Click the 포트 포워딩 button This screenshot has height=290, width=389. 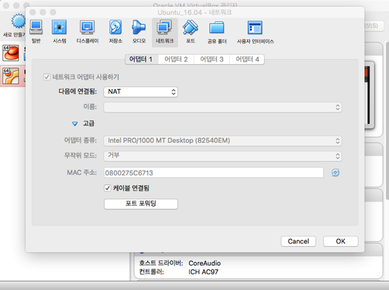(x=140, y=204)
